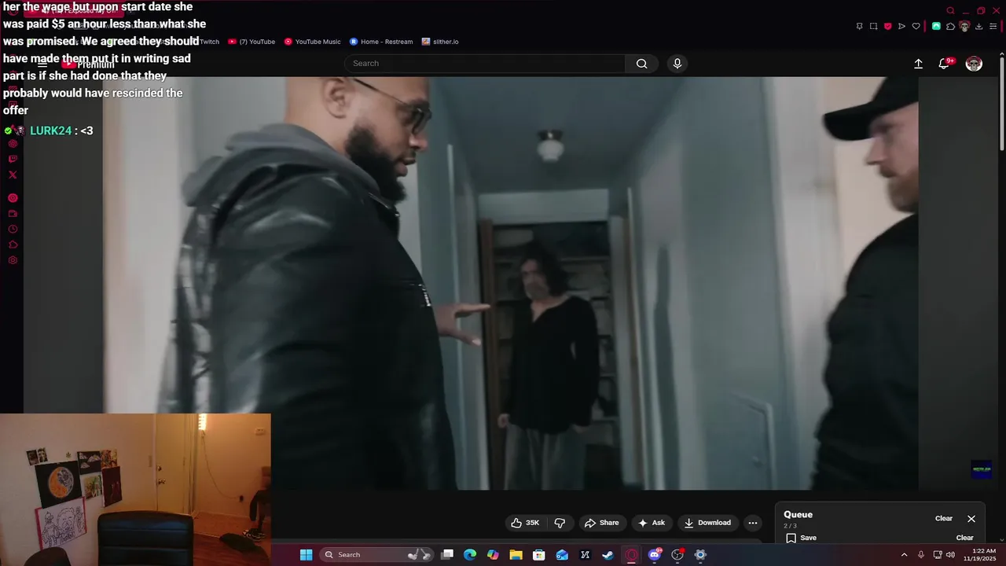This screenshot has height=566, width=1006.
Task: Save the queue as playlist
Action: click(x=802, y=538)
